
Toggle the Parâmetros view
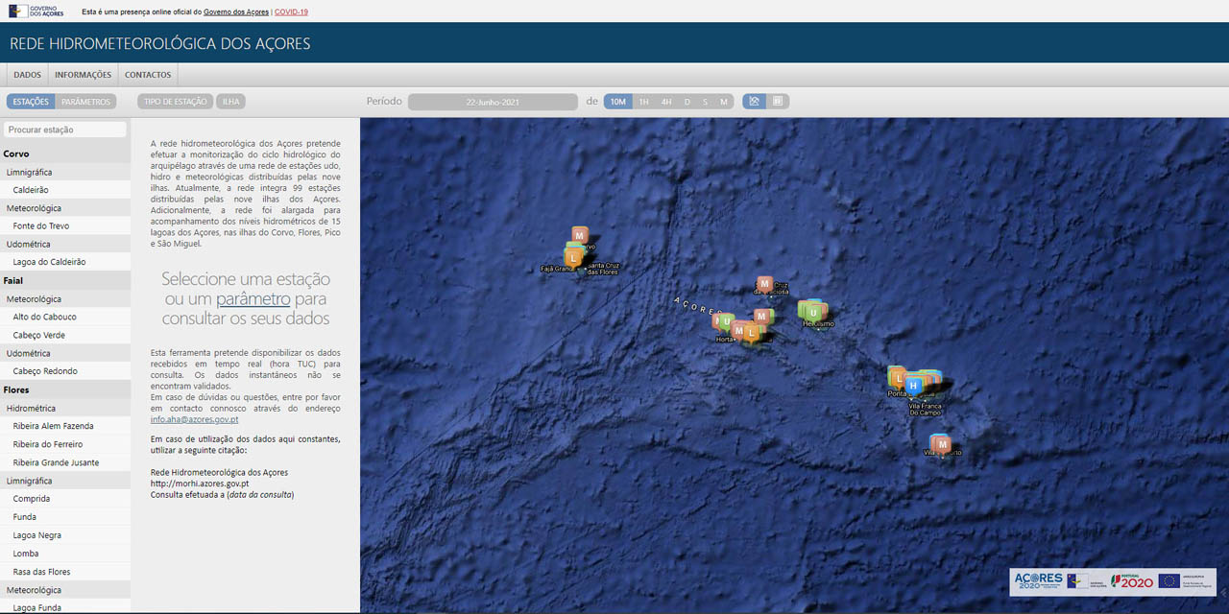[x=86, y=102]
